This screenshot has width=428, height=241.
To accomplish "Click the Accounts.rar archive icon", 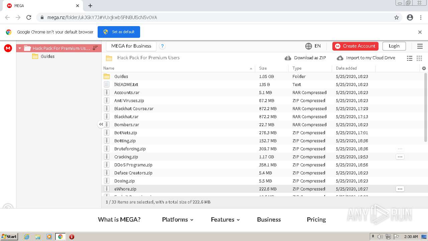I will click(x=107, y=92).
